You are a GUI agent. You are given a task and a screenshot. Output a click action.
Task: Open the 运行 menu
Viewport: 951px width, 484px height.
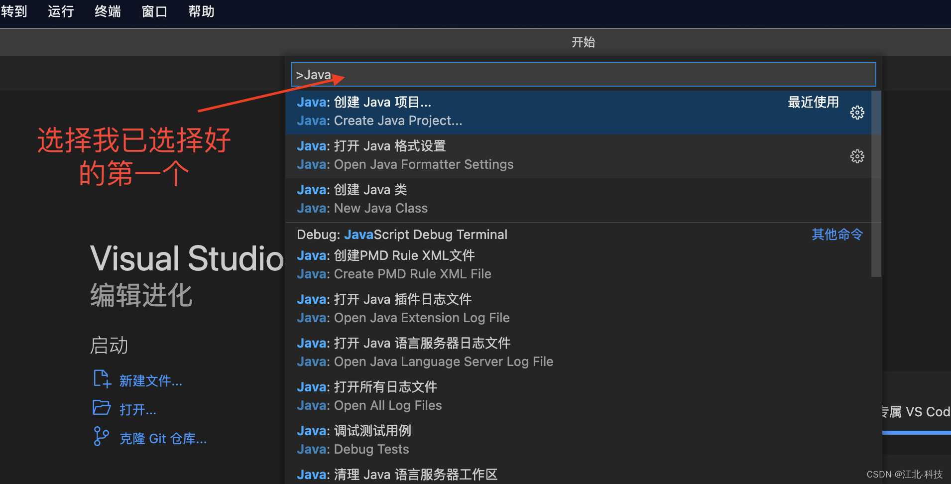[61, 11]
